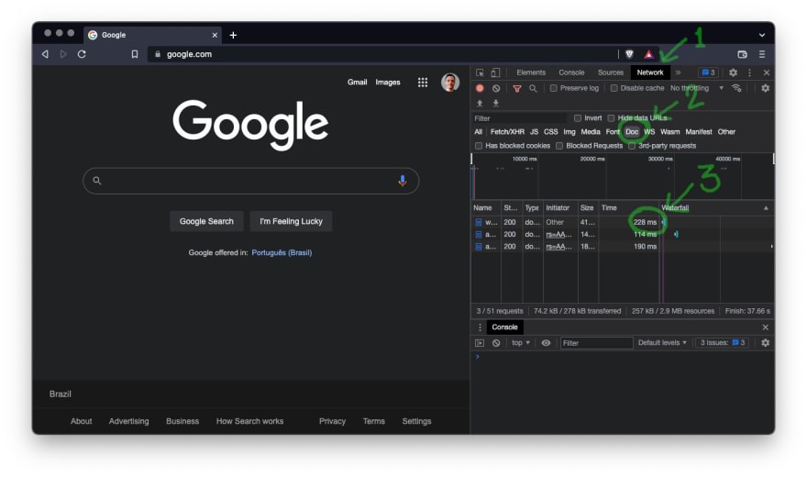This screenshot has width=807, height=477.
Task: Import HAR file with upload arrow
Action: click(x=480, y=103)
